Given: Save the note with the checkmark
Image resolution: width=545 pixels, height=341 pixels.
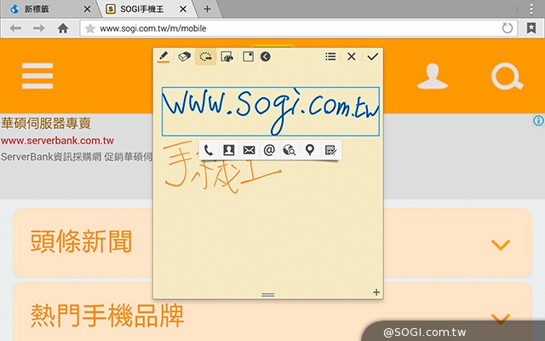Looking at the screenshot, I should pyautogui.click(x=372, y=57).
